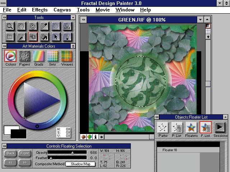Select the Grabber hand tool
This screenshot has width=230, height=172.
(x=22, y=26)
